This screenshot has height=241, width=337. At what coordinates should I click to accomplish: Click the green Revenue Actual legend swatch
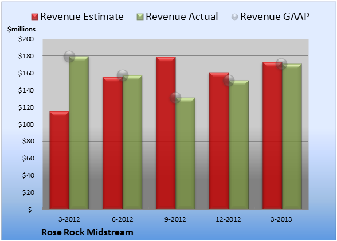140,17
